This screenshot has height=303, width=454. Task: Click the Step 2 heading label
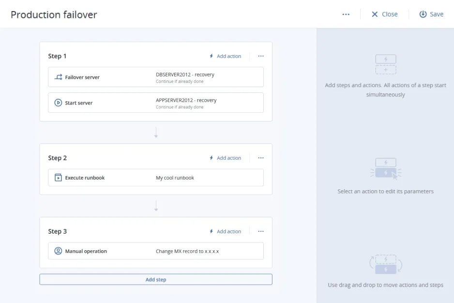click(x=58, y=158)
